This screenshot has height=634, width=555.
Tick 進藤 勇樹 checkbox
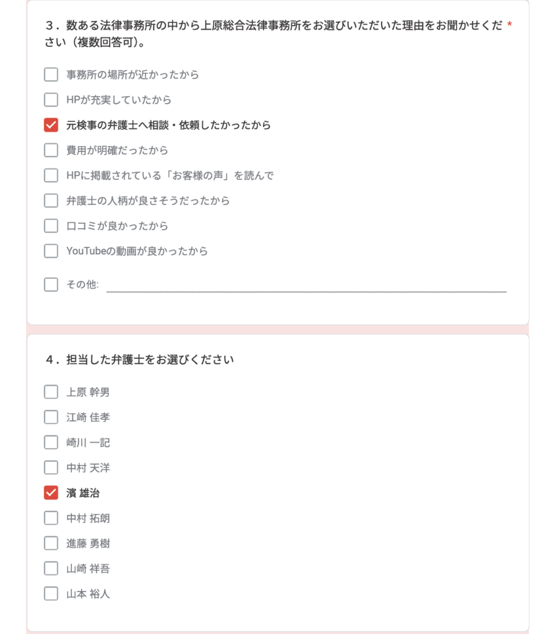point(51,543)
